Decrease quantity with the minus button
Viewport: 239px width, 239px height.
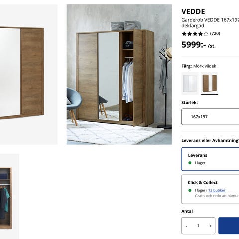186,226
